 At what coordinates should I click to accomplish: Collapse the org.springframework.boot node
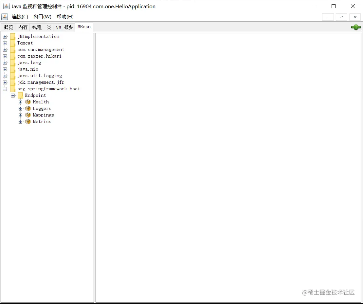pyautogui.click(x=5, y=89)
